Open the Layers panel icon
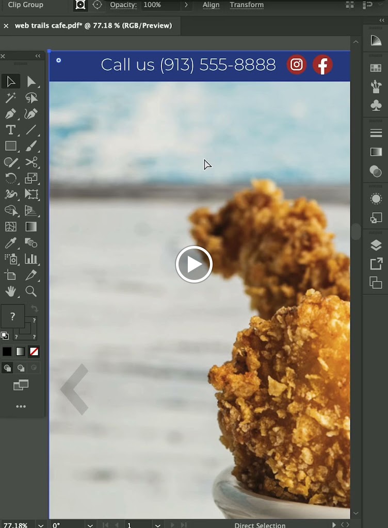388x528 pixels. click(x=376, y=245)
